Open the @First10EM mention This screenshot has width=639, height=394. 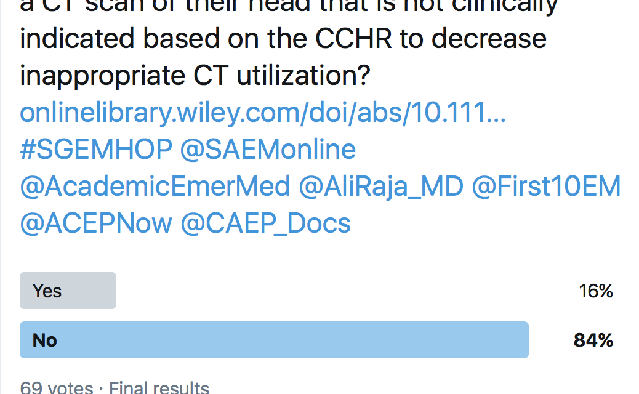[x=546, y=187]
